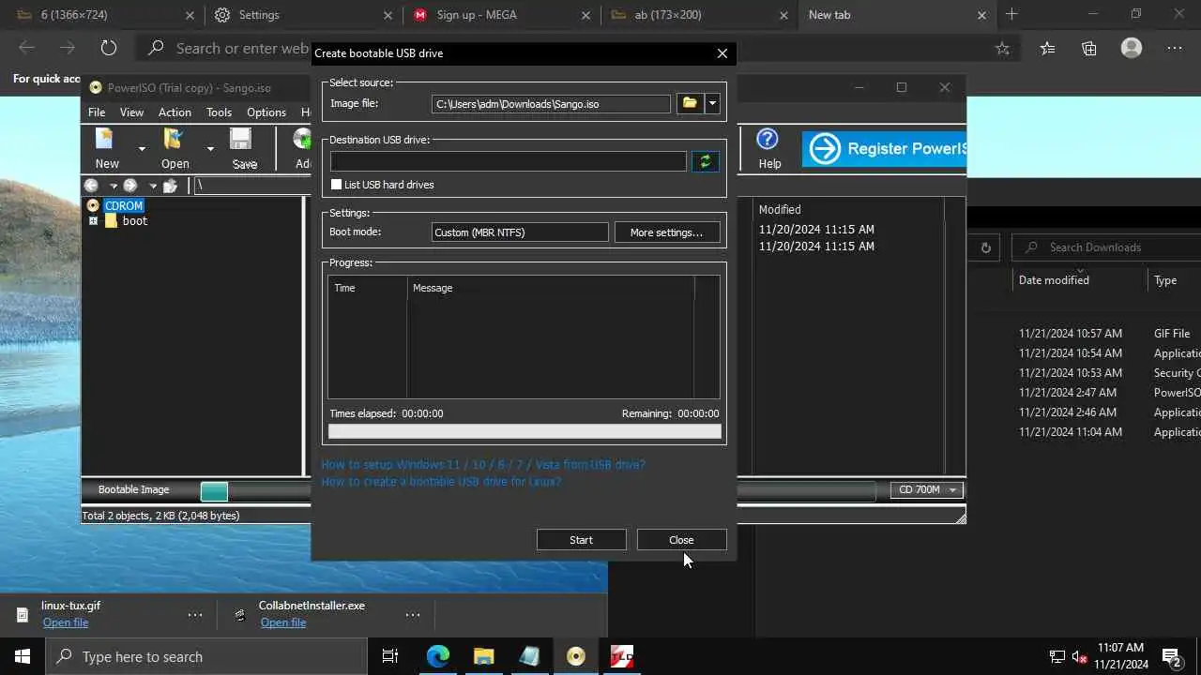Click the up-folder icon in PowerISO
This screenshot has height=675, width=1201.
(170, 186)
